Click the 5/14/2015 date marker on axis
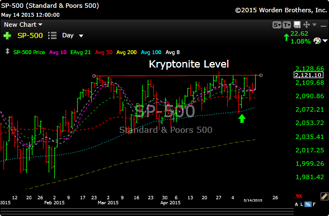Screen dimensions: 329x216 click(x=253, y=200)
